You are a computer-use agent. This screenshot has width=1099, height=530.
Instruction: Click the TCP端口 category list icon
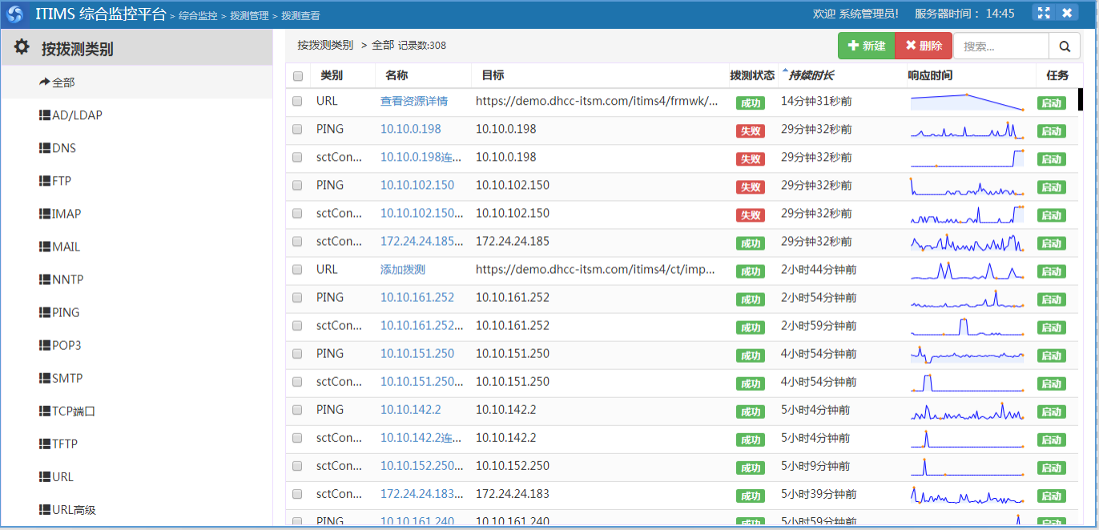tap(45, 412)
